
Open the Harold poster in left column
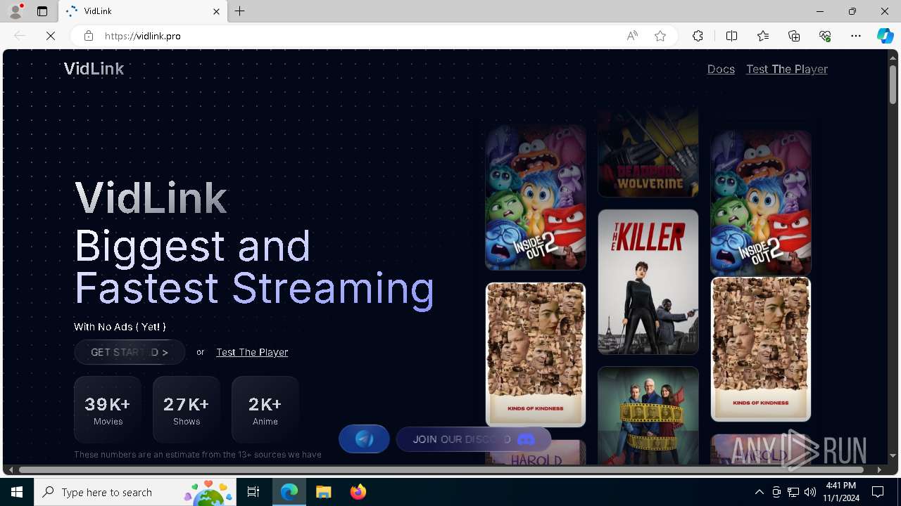536,453
